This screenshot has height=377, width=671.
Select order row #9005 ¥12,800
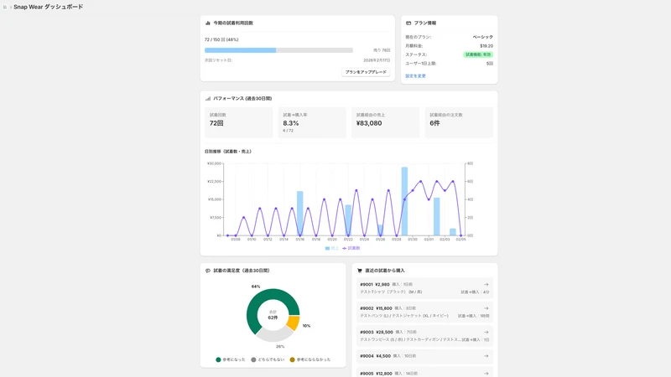[x=424, y=372]
